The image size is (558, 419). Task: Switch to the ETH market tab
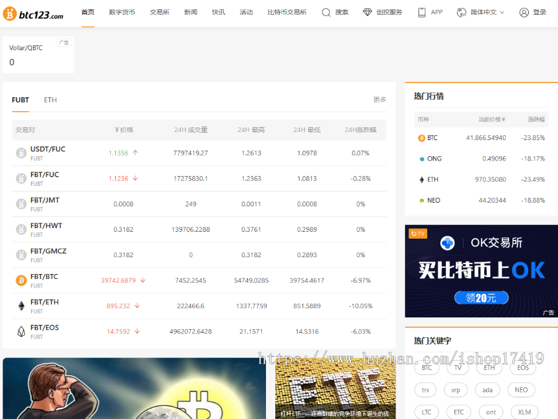50,100
